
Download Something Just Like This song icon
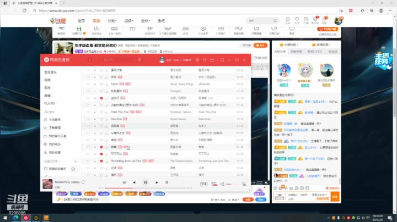(106, 161)
